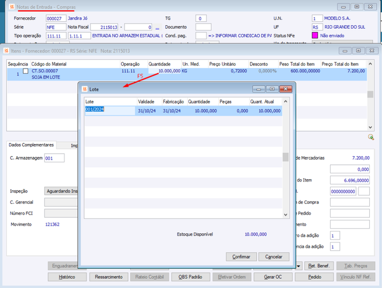Screen dimensions: 382x288
Task: Click the C. Armazenagem input field
Action: coord(54,158)
